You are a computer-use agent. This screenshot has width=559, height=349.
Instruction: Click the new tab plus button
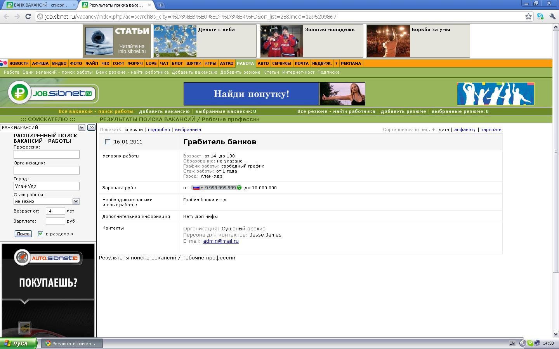coord(160,5)
